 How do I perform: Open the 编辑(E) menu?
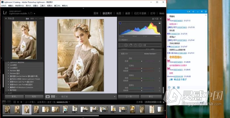click(11, 6)
